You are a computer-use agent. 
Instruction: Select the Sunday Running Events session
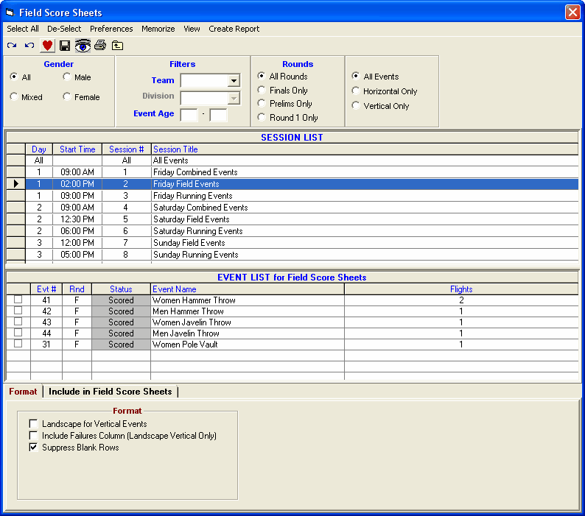[302, 254]
